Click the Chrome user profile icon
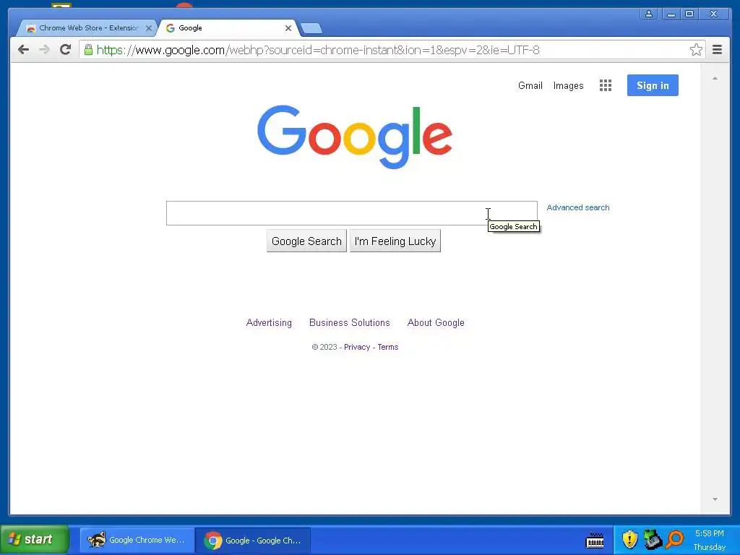The width and height of the screenshot is (740, 555). pyautogui.click(x=649, y=14)
